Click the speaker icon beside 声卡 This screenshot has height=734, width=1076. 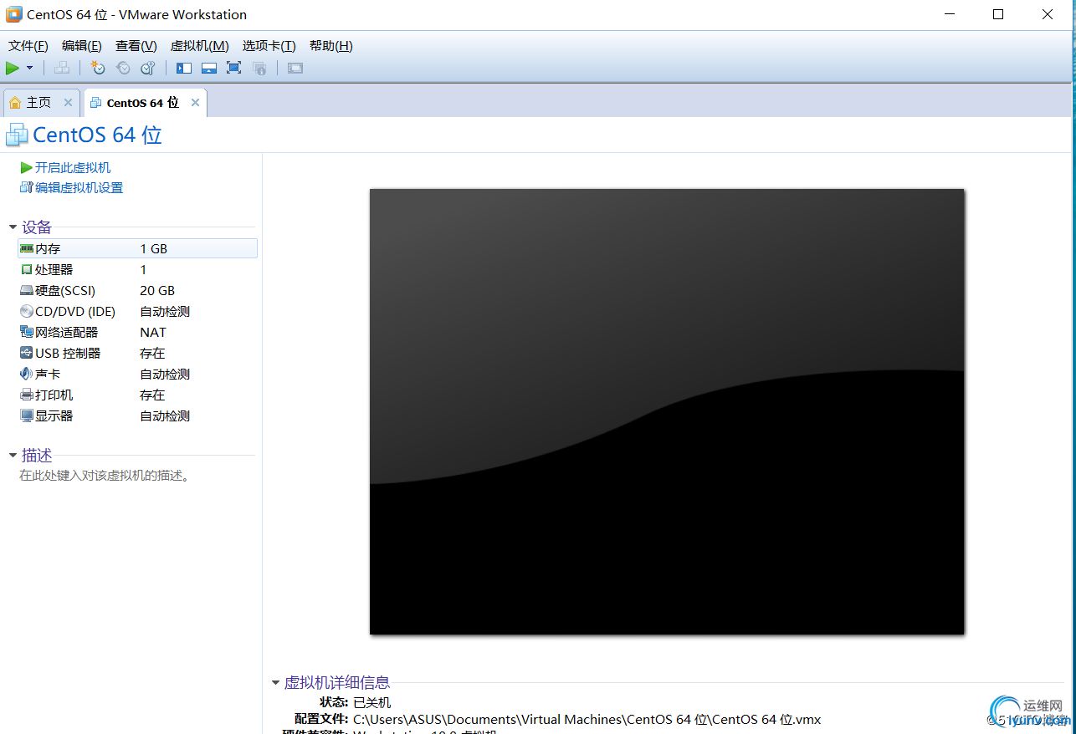pyautogui.click(x=27, y=374)
